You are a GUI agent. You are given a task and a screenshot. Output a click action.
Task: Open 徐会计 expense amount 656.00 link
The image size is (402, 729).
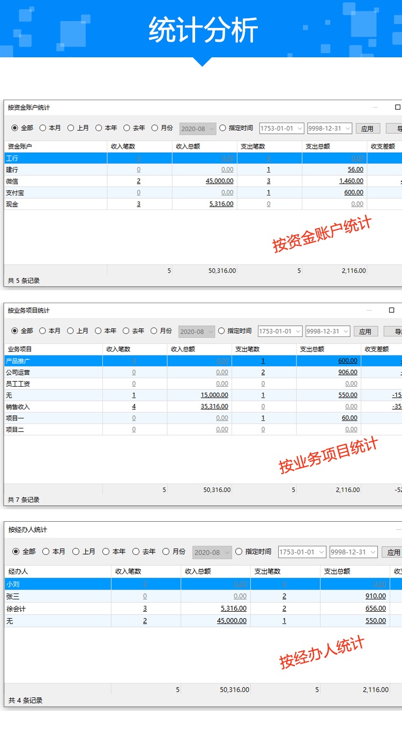[376, 608]
